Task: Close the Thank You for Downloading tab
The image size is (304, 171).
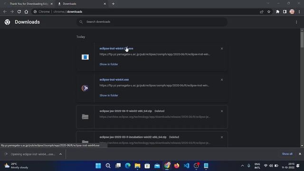Action: [x=52, y=4]
